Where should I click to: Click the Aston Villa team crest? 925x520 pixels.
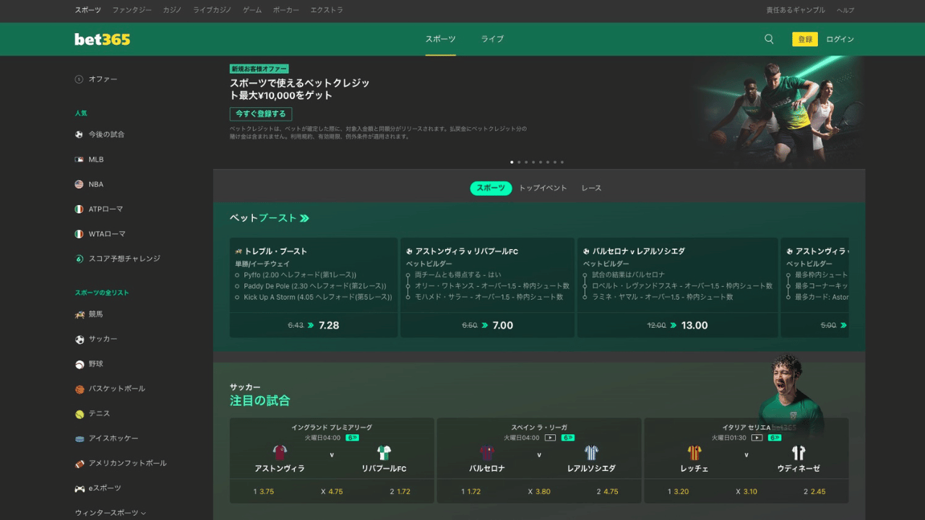tap(280, 453)
